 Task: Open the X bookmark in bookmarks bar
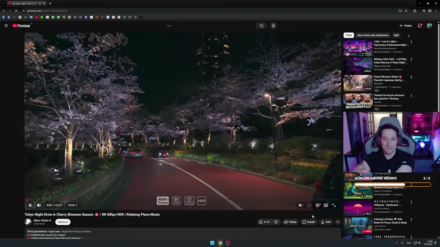(14, 17)
